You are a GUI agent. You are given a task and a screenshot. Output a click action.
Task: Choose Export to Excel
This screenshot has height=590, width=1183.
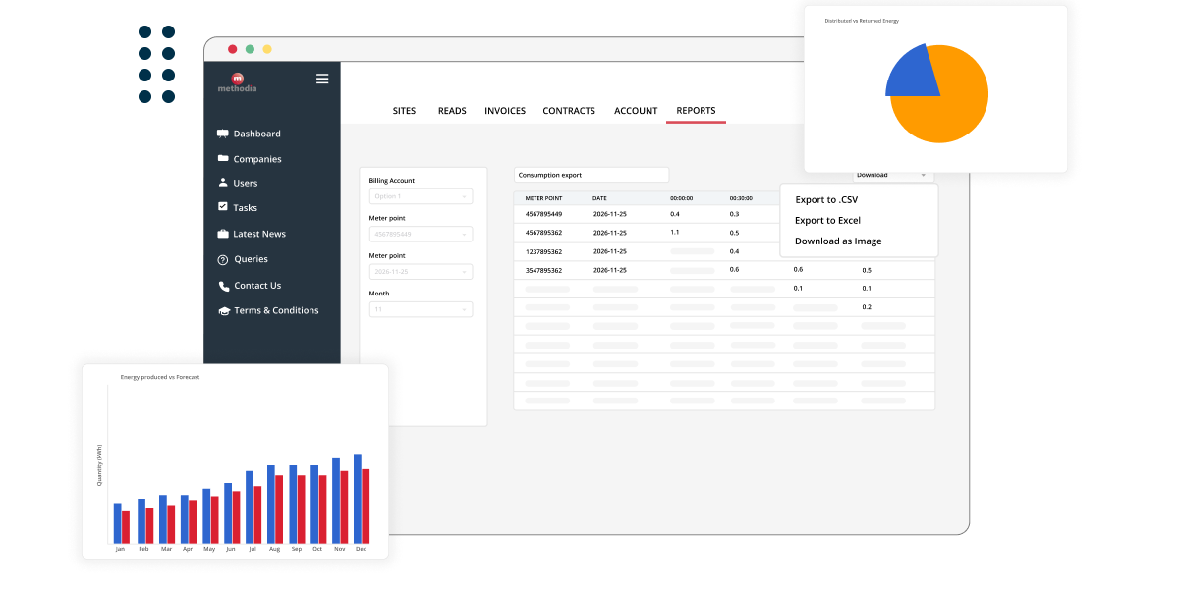coord(828,220)
